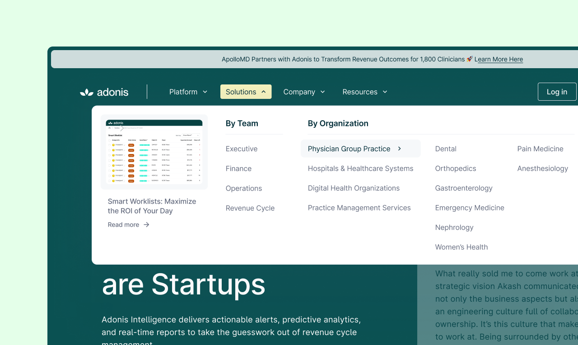This screenshot has height=345, width=578.
Task: Open the Emergency Medicine specialty link
Action: tap(470, 208)
